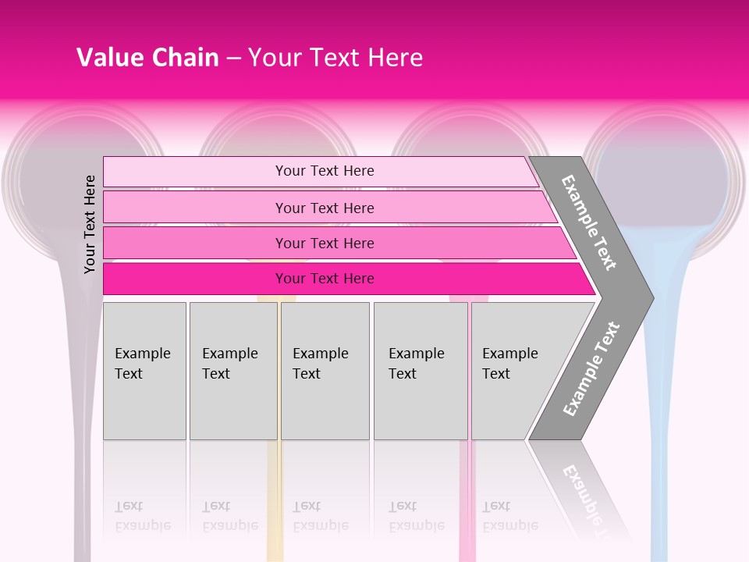Click the 'Your Text Here' subtitle in header
This screenshot has height=562, width=749.
pos(335,57)
